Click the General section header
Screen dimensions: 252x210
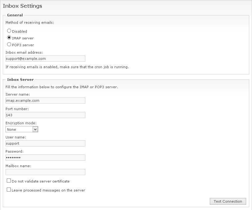click(14, 15)
